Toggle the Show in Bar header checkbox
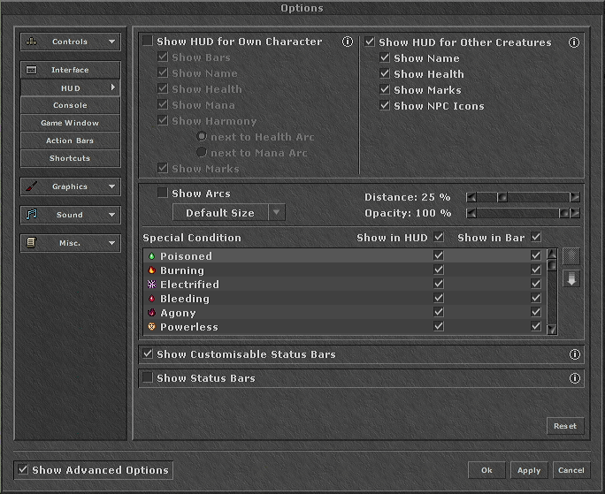The width and height of the screenshot is (605, 494). pos(536,237)
